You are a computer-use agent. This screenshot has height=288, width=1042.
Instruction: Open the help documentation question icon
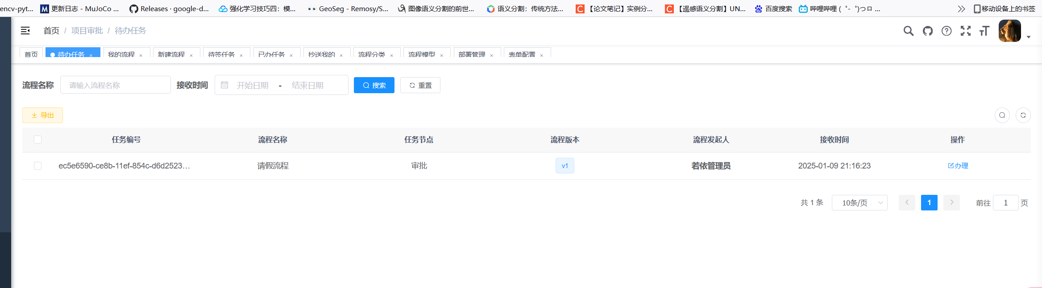(x=947, y=31)
